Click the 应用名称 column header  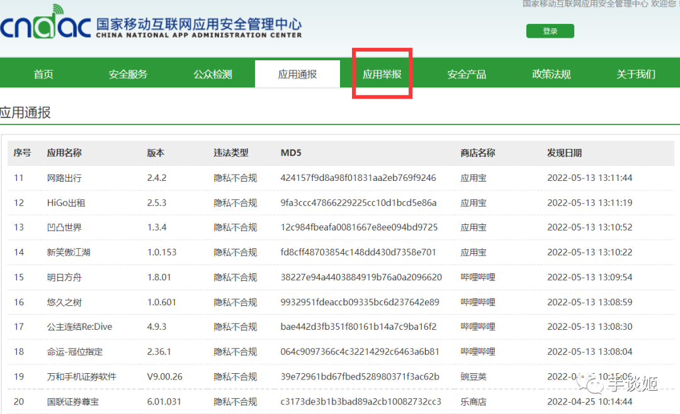tap(64, 153)
